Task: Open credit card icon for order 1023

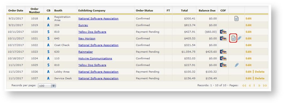Action: coord(223,52)
